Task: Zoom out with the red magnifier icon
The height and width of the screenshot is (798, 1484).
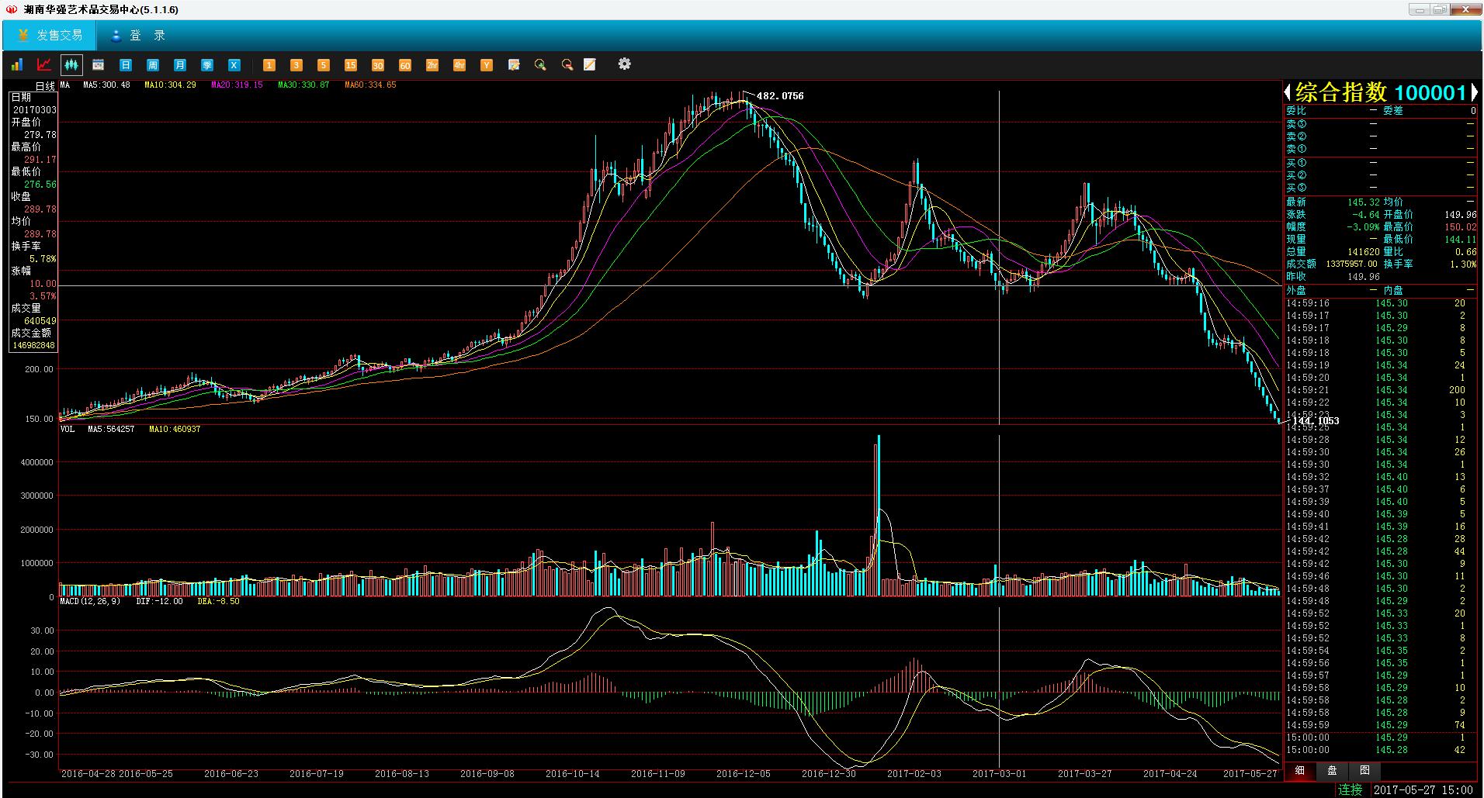Action: point(567,65)
